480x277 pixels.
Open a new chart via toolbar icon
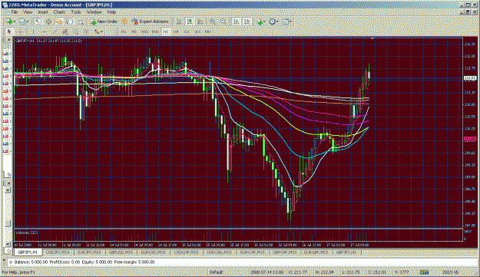point(9,21)
